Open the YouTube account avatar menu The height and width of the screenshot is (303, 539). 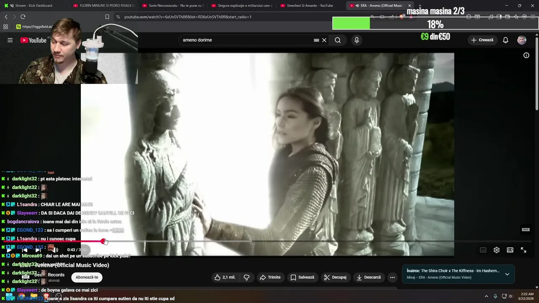click(x=522, y=40)
